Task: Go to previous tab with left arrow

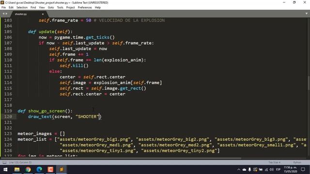Action: [x=3, y=14]
